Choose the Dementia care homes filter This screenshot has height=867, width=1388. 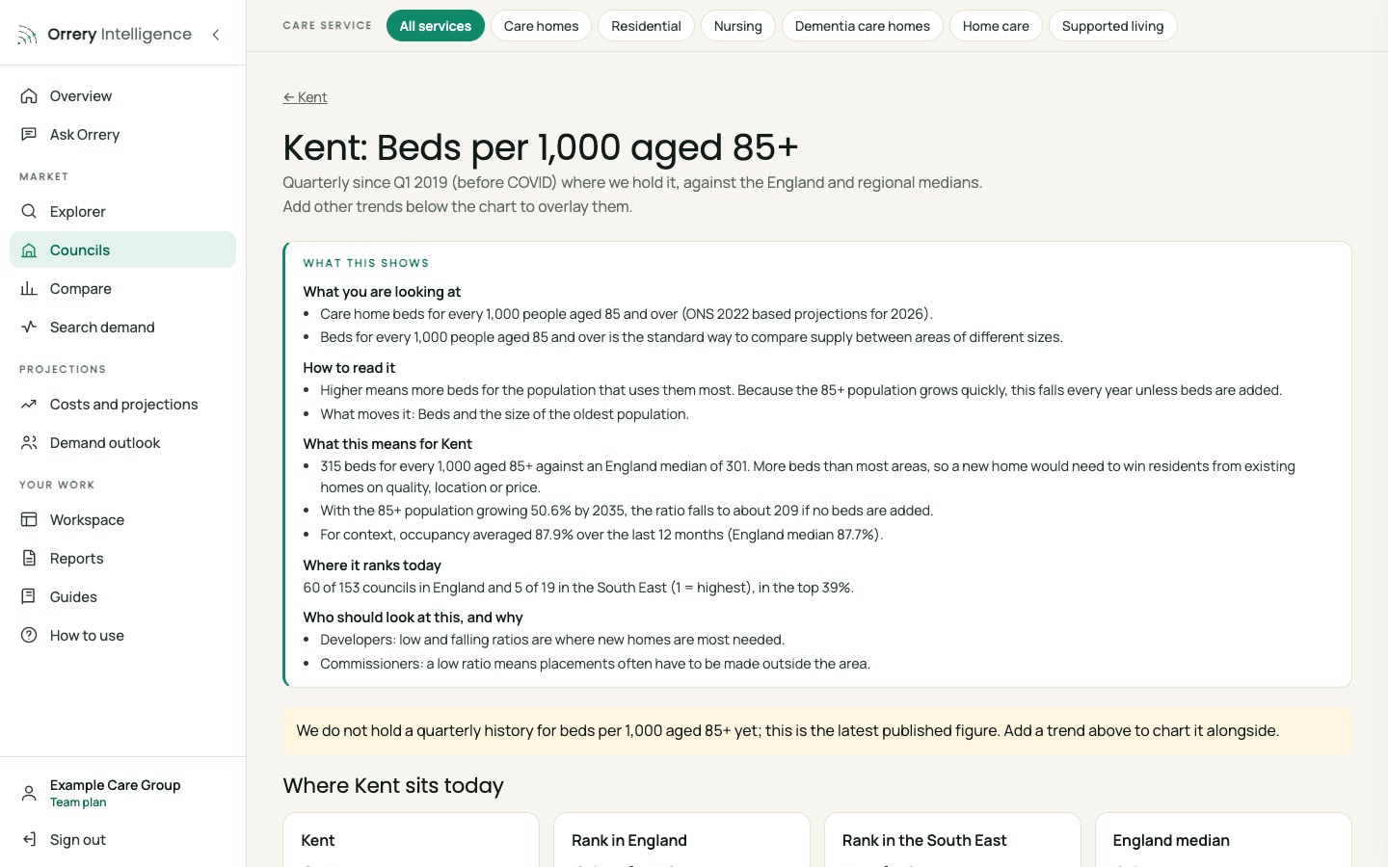click(863, 26)
